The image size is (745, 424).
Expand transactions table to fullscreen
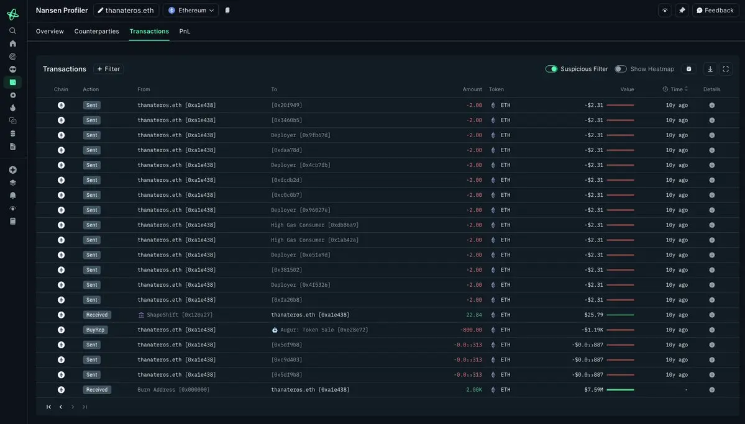pos(726,69)
